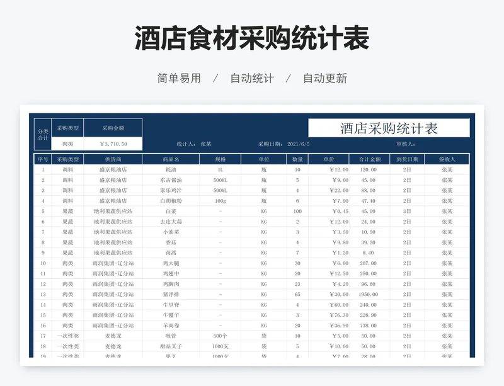This screenshot has width=504, height=386.
Task: Select the 1L specification cell
Action: point(220,169)
